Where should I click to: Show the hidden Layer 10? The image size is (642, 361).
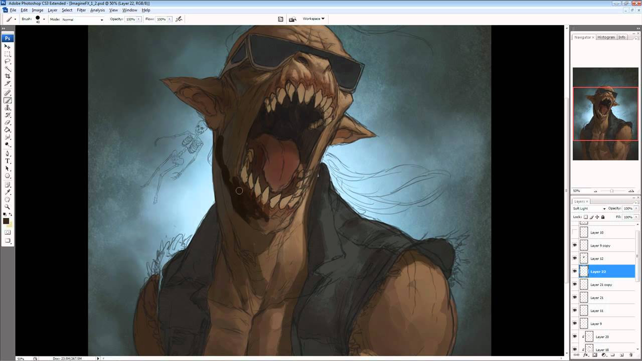pyautogui.click(x=575, y=233)
